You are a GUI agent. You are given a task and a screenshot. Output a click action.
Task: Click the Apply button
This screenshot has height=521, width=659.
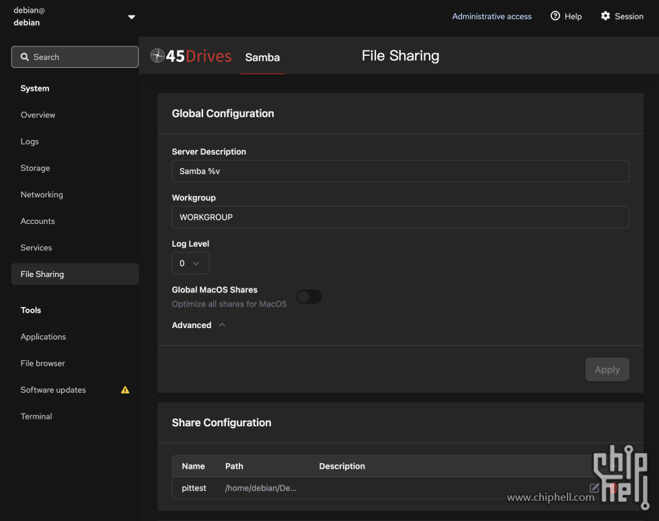[607, 369]
